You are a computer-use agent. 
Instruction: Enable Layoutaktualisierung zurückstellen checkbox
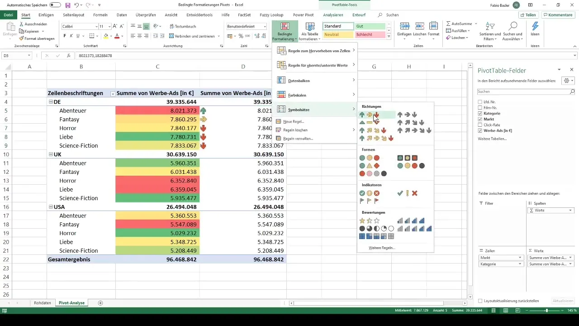coord(480,301)
